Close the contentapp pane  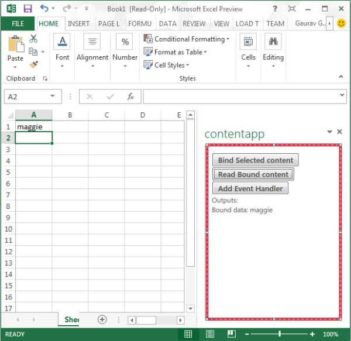coord(339,132)
